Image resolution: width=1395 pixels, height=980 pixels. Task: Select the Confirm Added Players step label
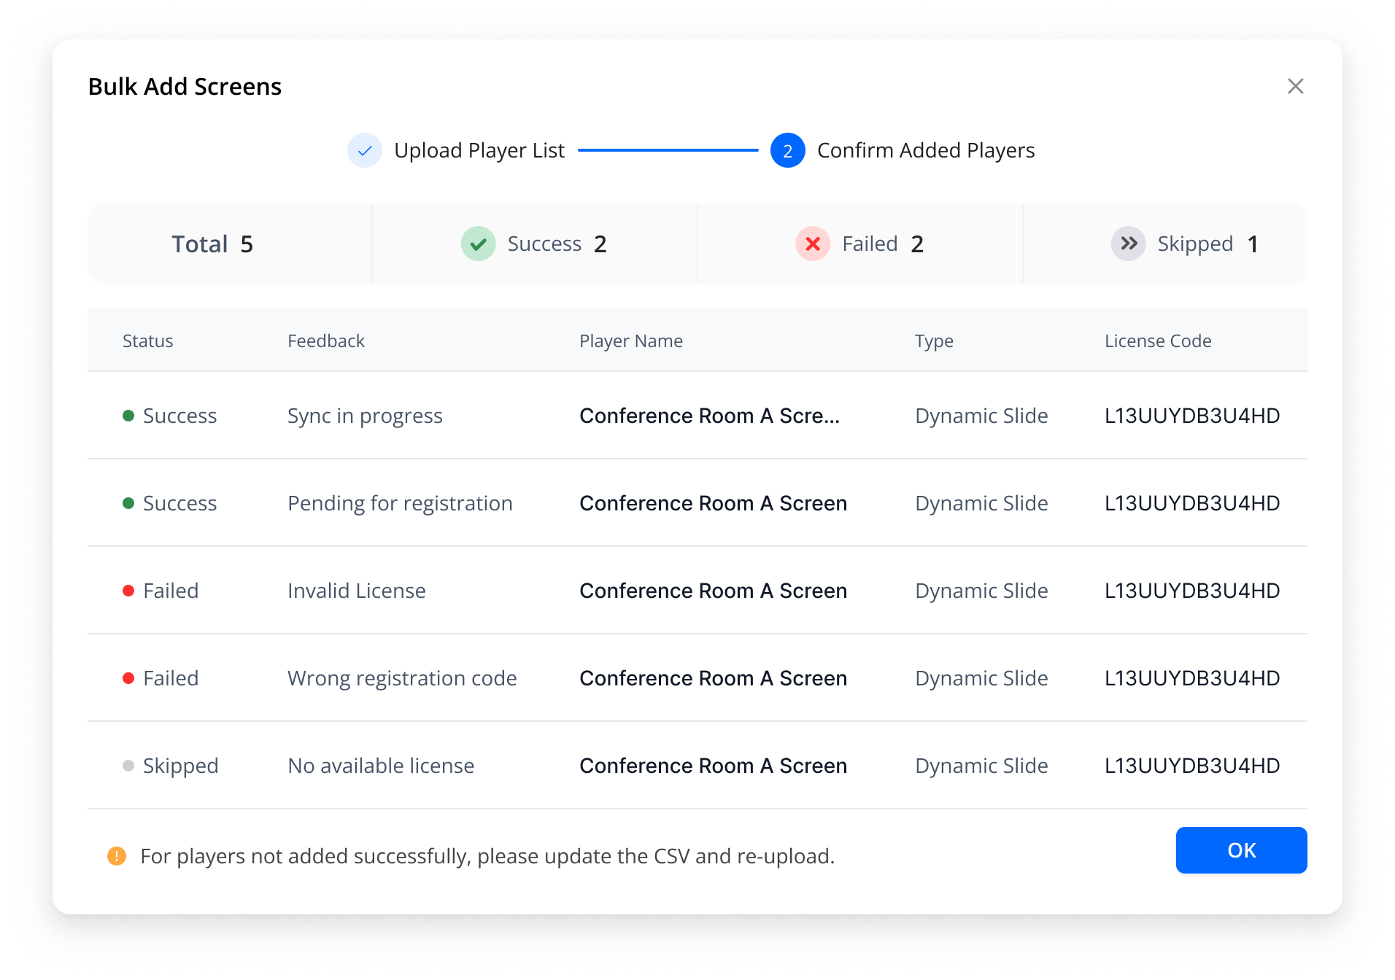click(x=925, y=150)
